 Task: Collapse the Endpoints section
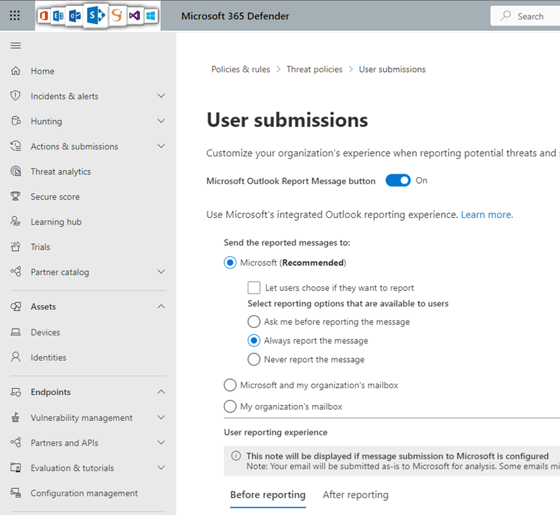click(161, 392)
